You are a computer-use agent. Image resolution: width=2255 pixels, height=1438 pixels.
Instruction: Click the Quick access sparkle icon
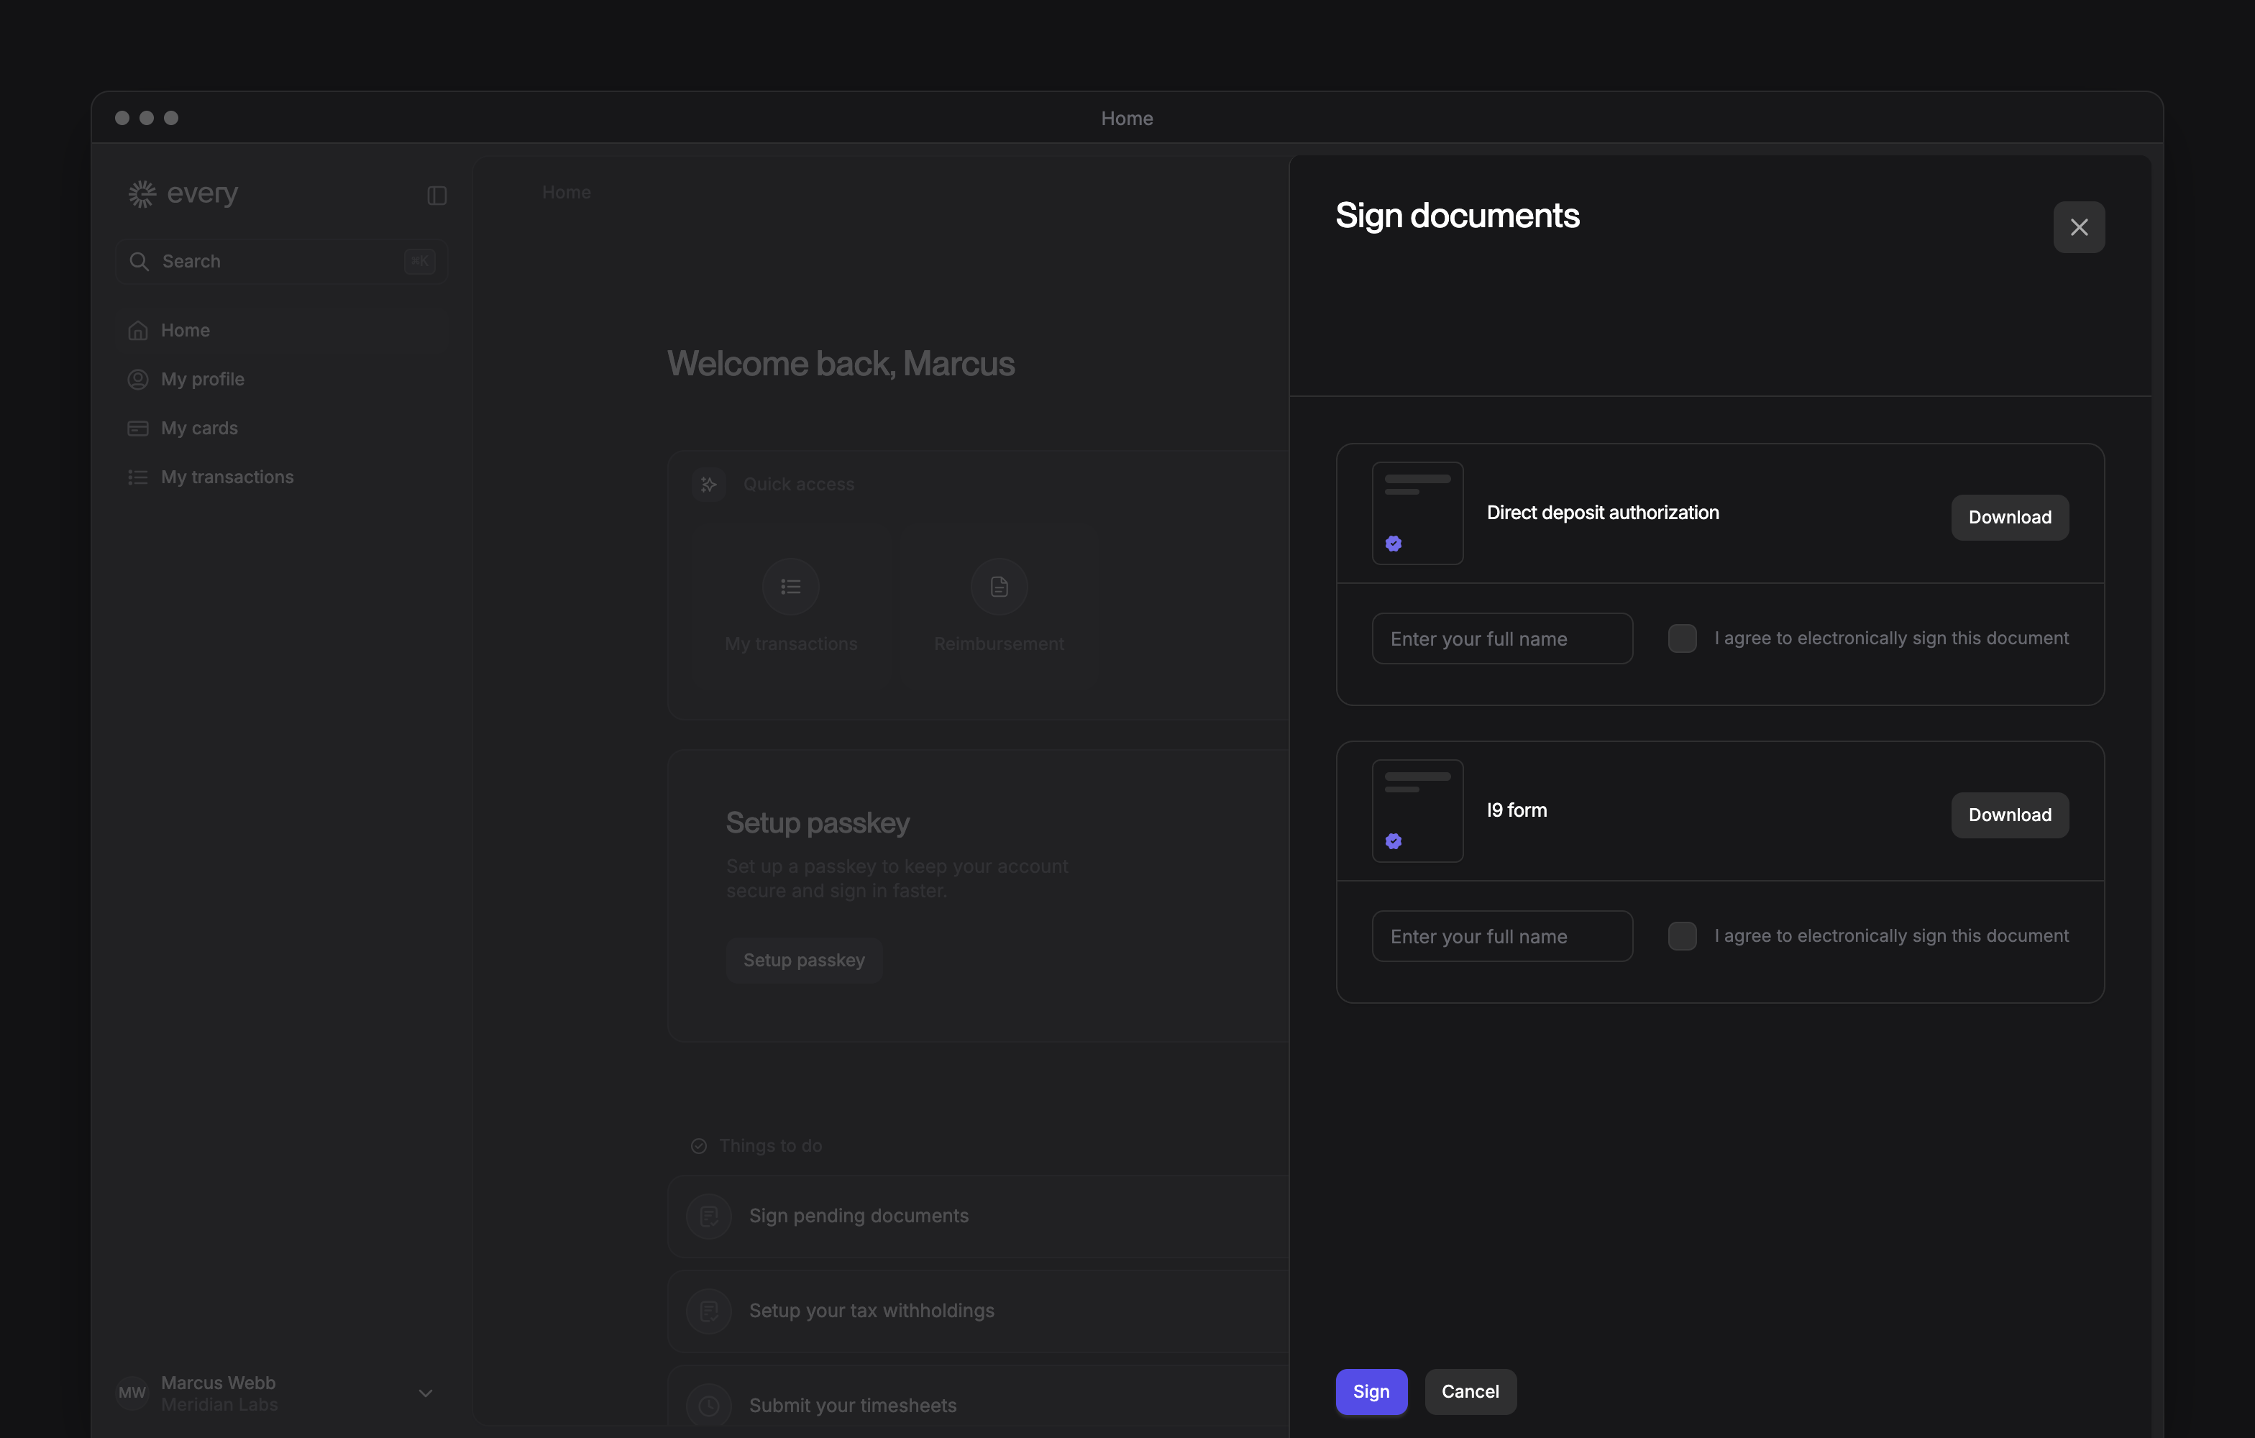[x=709, y=484]
